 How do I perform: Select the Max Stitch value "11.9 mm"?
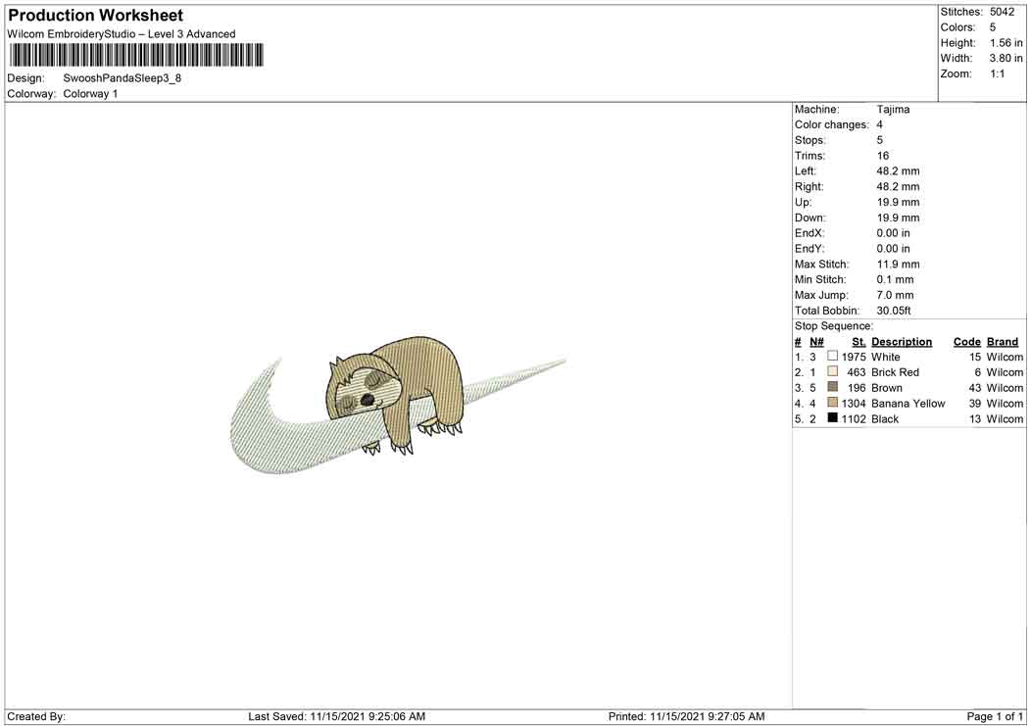tap(898, 265)
